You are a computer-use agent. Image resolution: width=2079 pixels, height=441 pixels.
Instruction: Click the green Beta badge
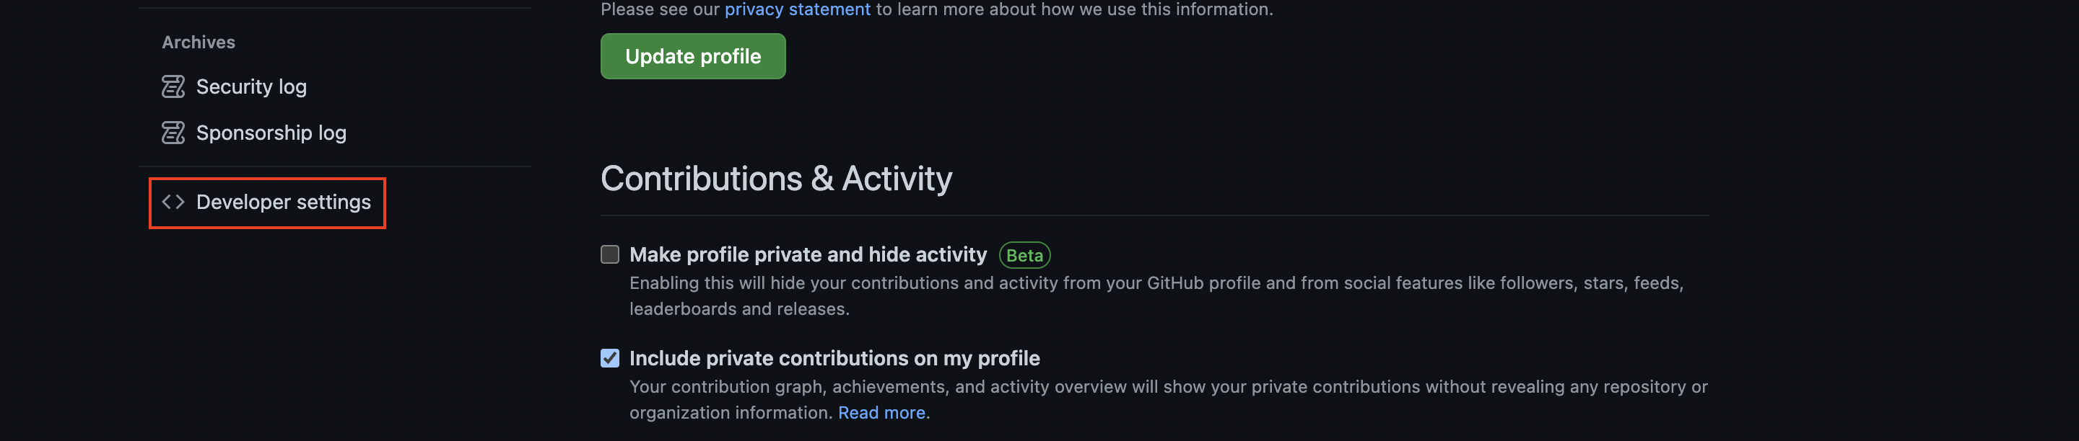click(1024, 255)
